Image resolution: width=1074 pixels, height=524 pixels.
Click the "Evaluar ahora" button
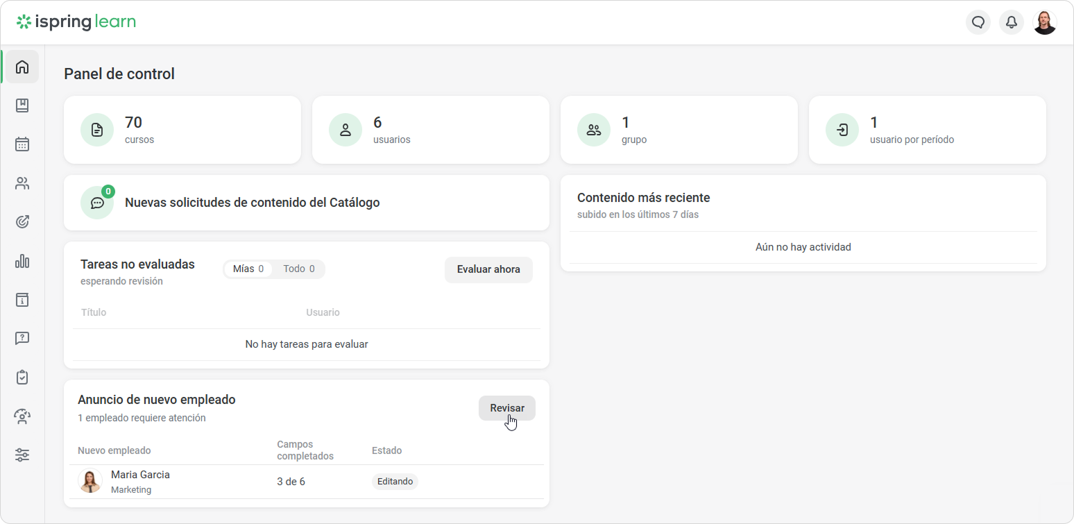point(488,269)
